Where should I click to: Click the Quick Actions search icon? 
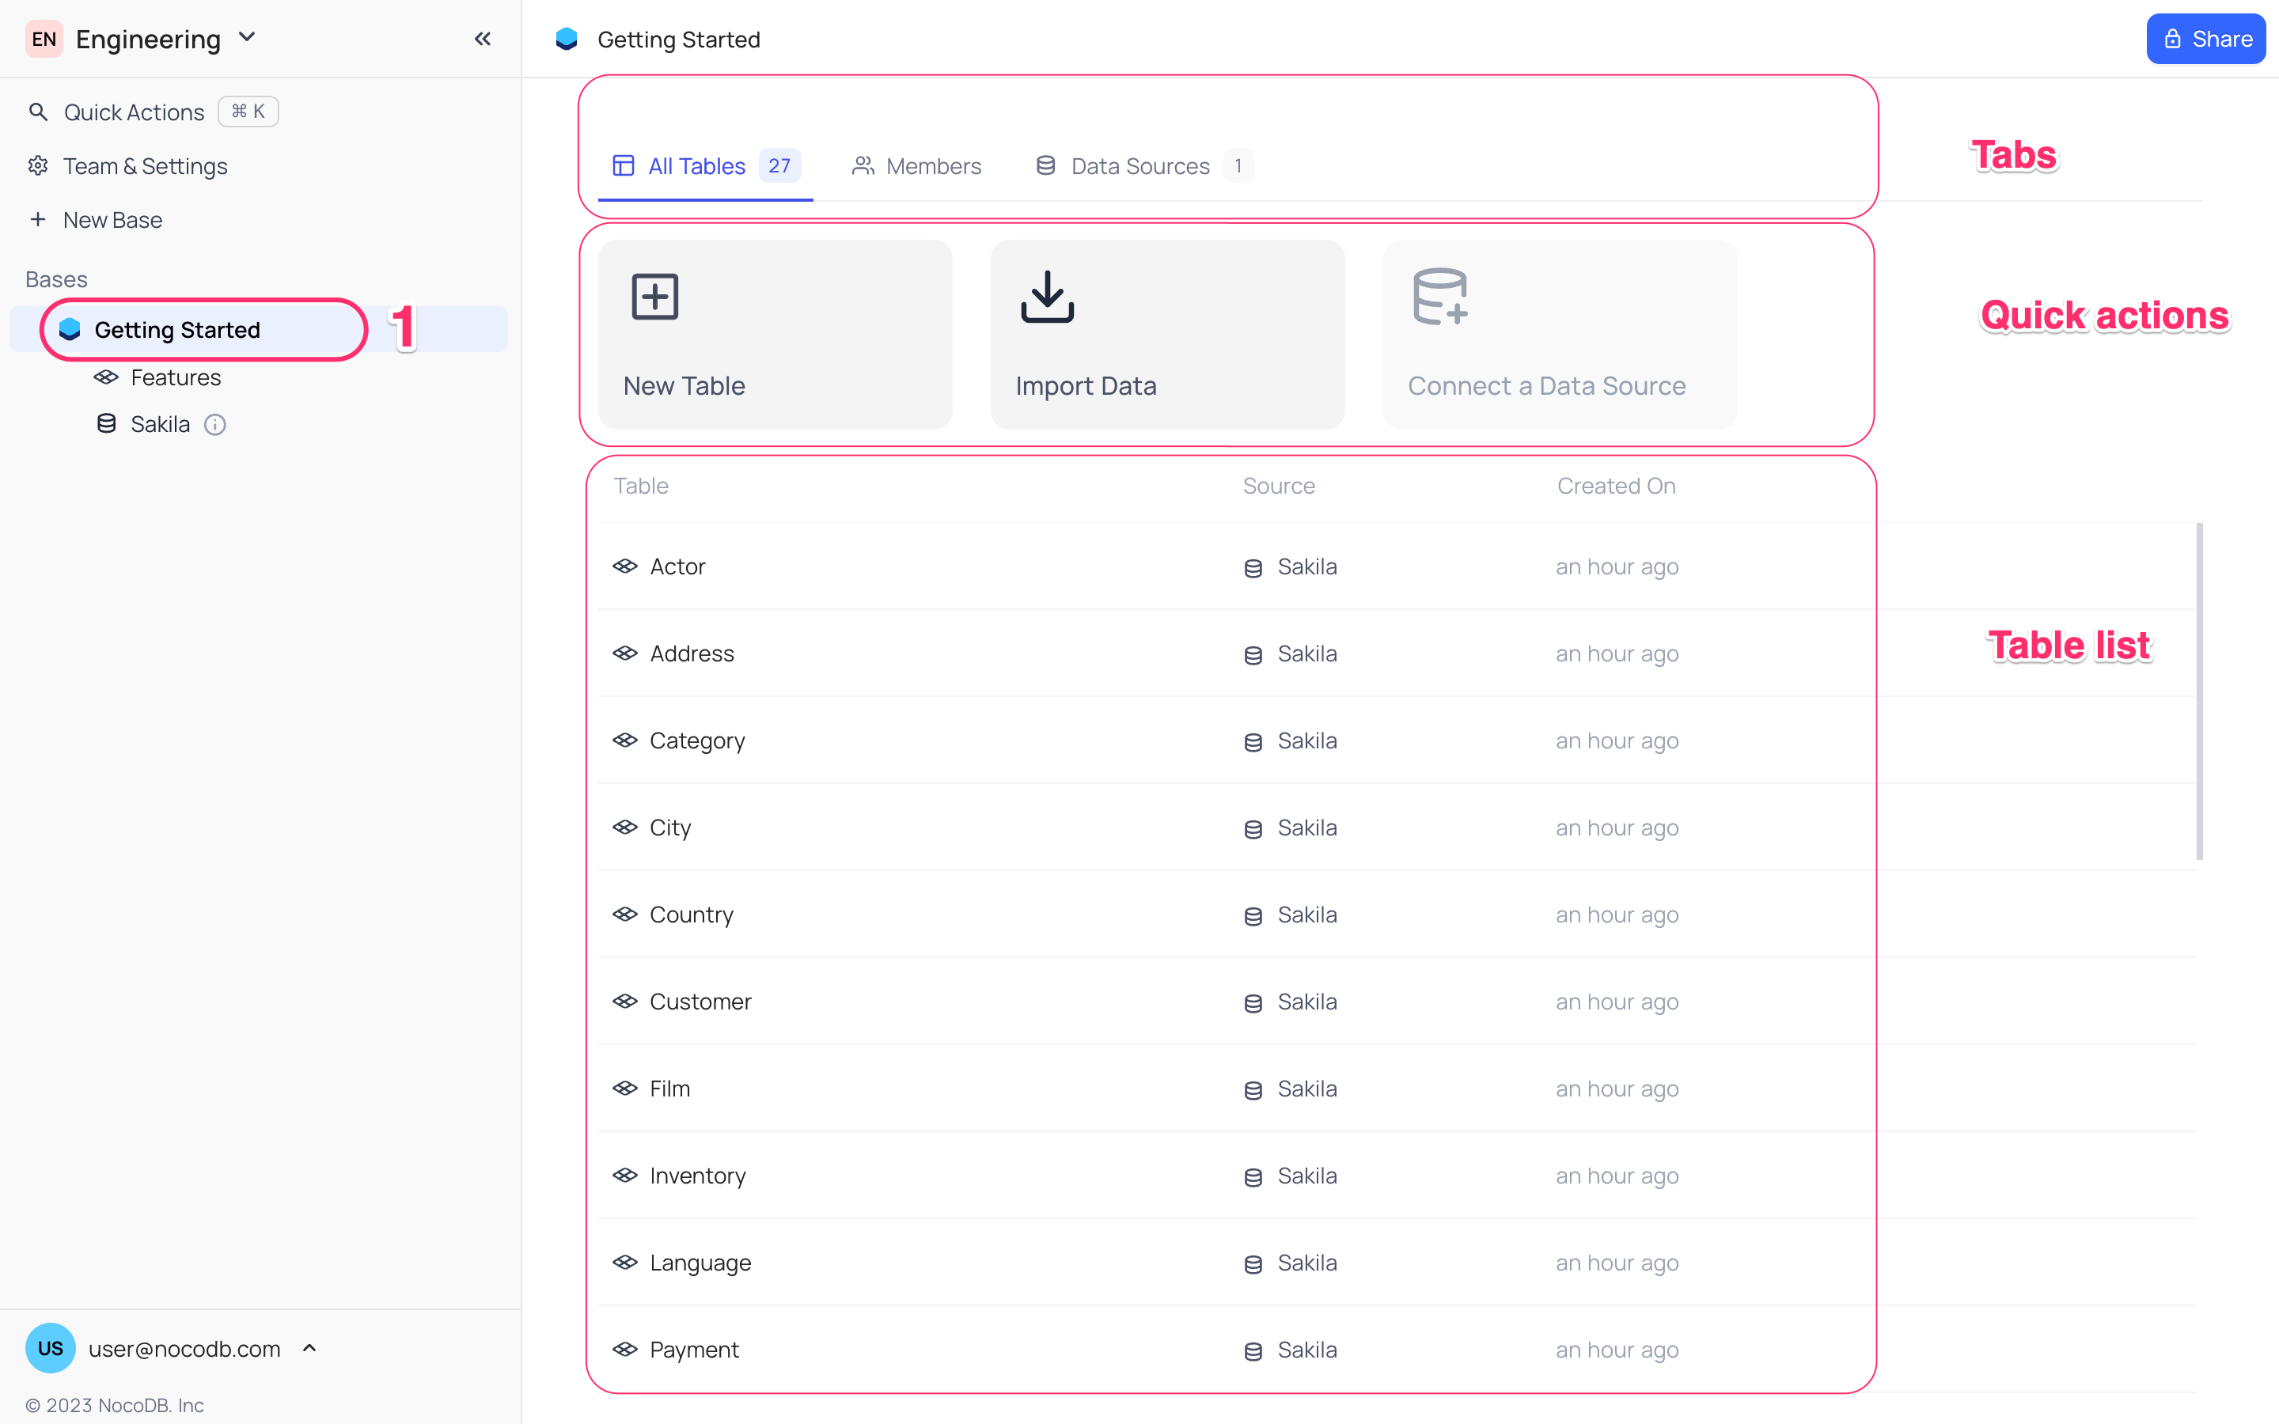(x=38, y=112)
